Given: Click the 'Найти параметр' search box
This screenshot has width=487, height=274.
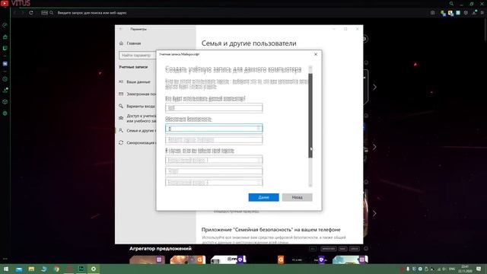Looking at the screenshot, I should coord(137,56).
